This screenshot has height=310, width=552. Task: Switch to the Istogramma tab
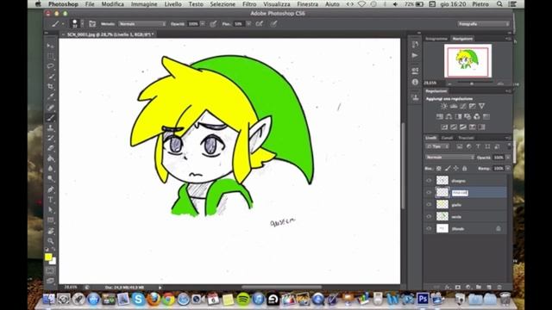pyautogui.click(x=436, y=39)
